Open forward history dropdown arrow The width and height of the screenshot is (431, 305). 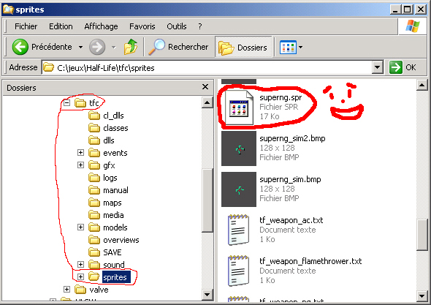[113, 47]
